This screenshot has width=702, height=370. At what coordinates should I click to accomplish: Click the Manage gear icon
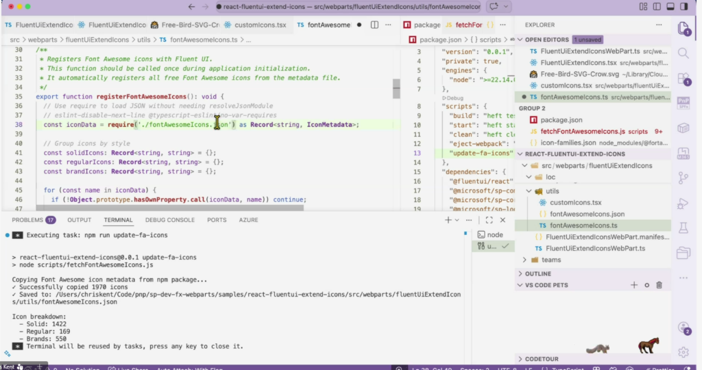pyautogui.click(x=683, y=352)
